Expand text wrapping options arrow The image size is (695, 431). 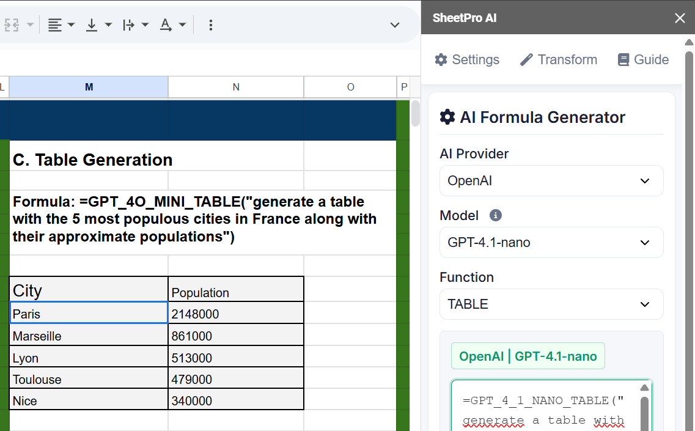point(145,25)
